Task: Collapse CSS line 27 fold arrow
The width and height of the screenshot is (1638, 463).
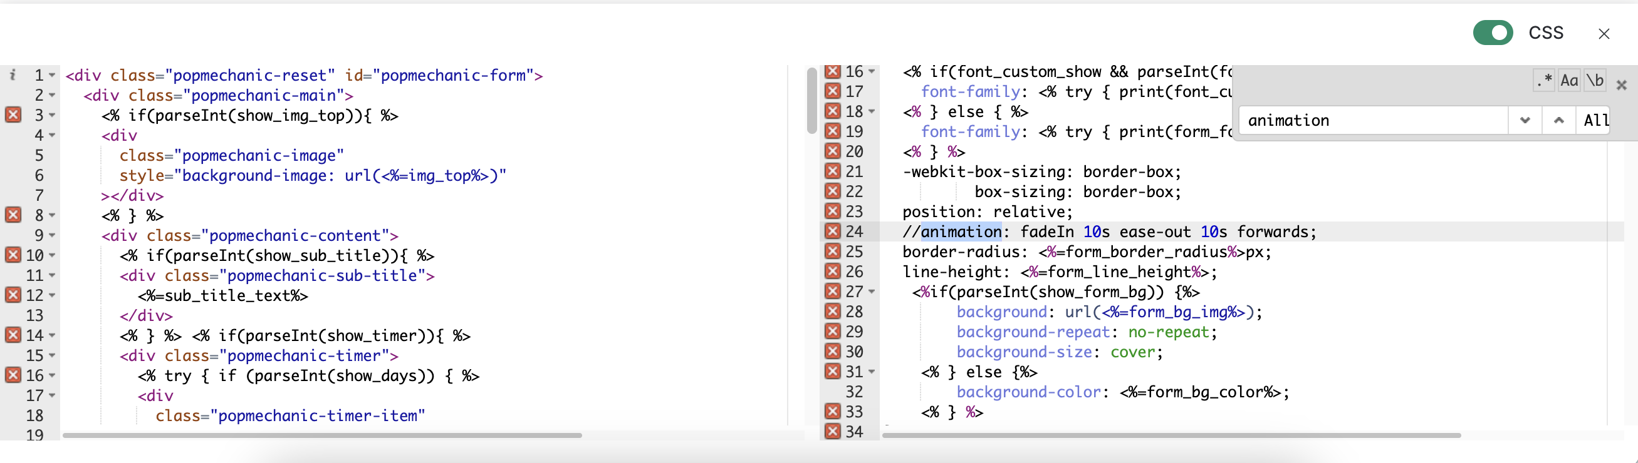Action: click(872, 292)
